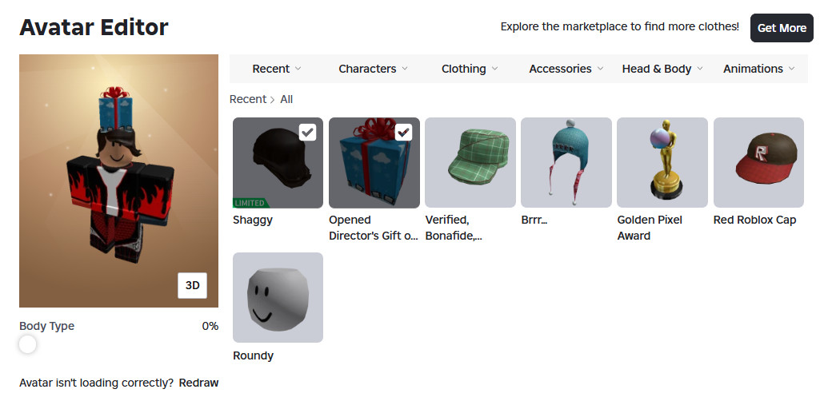Click the All breadcrumb text

pyautogui.click(x=286, y=99)
